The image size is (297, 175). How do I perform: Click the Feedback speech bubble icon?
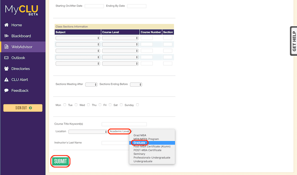[6, 90]
